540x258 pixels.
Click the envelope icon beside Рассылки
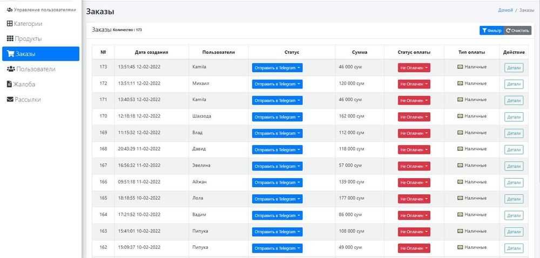10,99
